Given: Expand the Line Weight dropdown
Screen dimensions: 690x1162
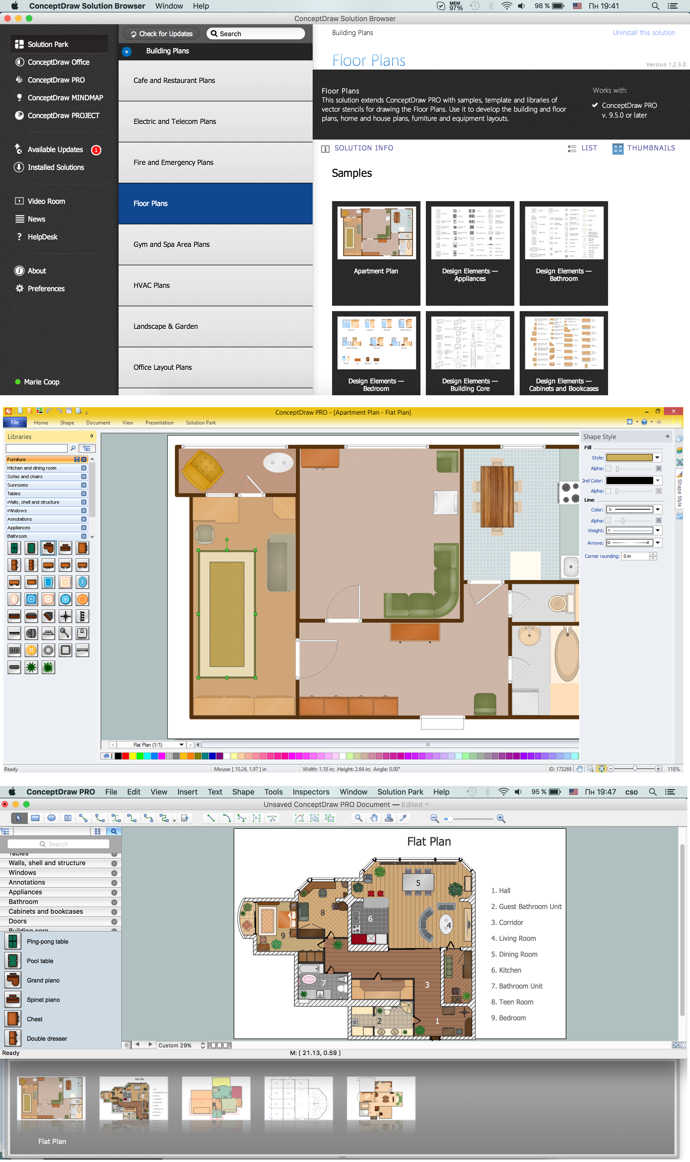Looking at the screenshot, I should [657, 530].
